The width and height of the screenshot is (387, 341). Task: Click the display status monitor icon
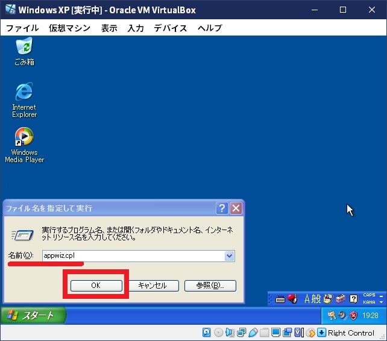pyautogui.click(x=275, y=333)
